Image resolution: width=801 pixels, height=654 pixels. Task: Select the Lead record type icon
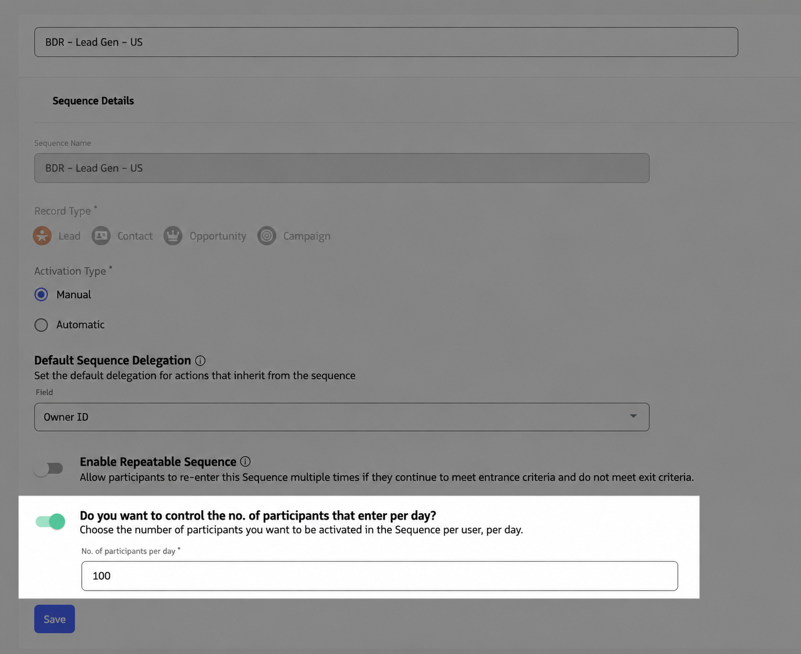pyautogui.click(x=42, y=236)
